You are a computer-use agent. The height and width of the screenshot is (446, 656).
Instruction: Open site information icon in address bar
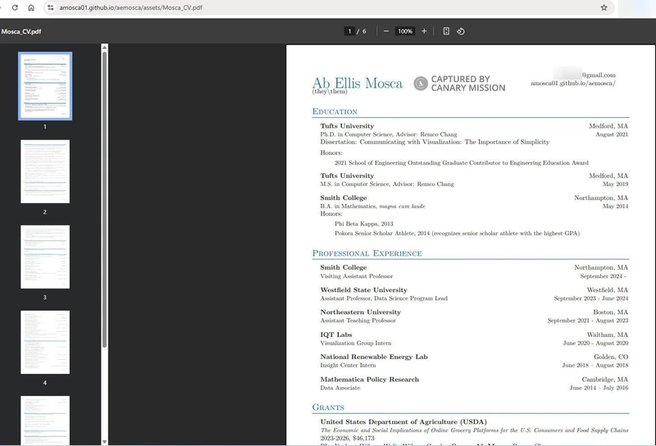pyautogui.click(x=50, y=7)
